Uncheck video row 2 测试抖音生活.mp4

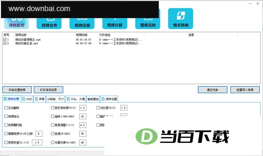click(5, 43)
